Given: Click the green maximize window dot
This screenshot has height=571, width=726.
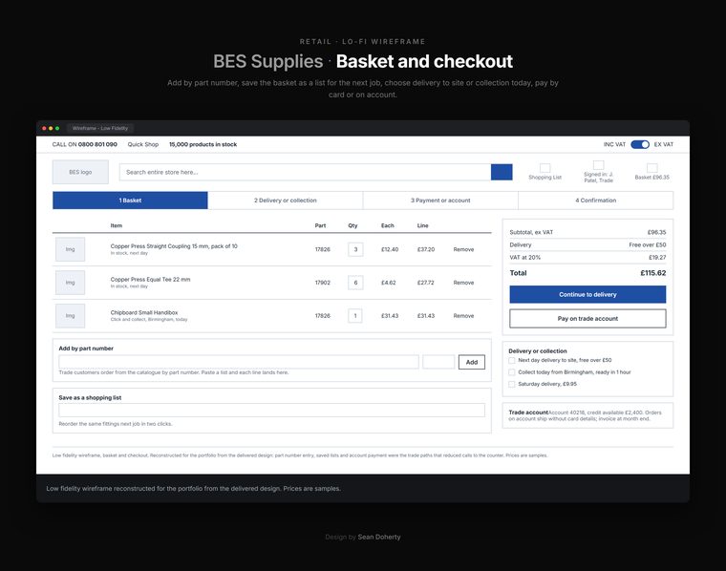Looking at the screenshot, I should coord(57,128).
